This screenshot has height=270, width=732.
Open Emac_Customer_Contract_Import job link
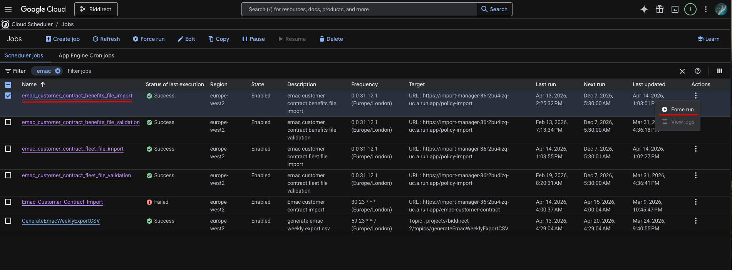pos(62,202)
